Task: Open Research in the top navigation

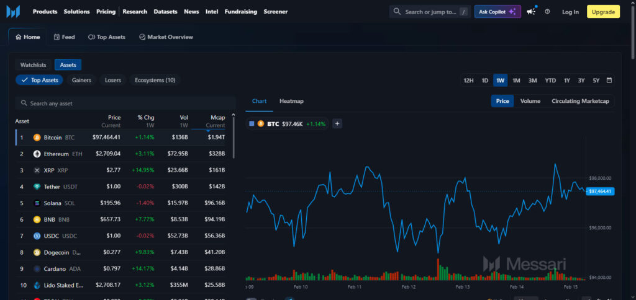Action: point(135,12)
